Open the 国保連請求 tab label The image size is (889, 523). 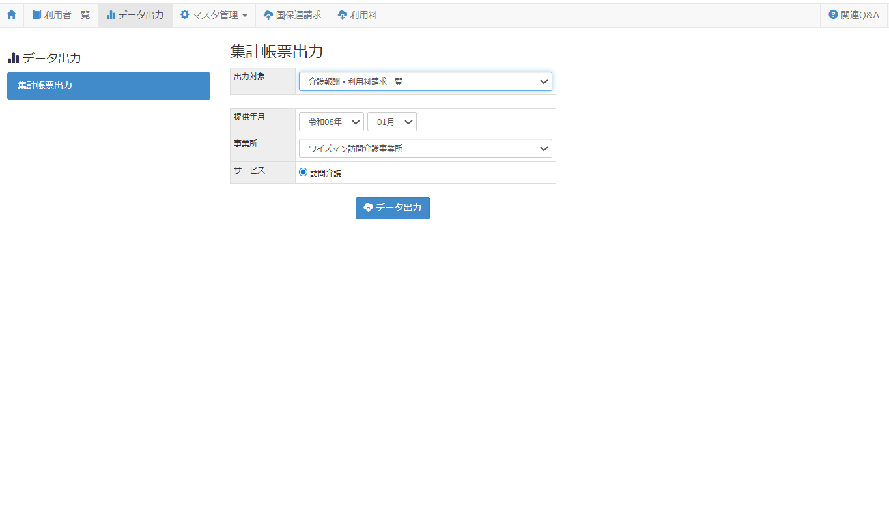[299, 15]
